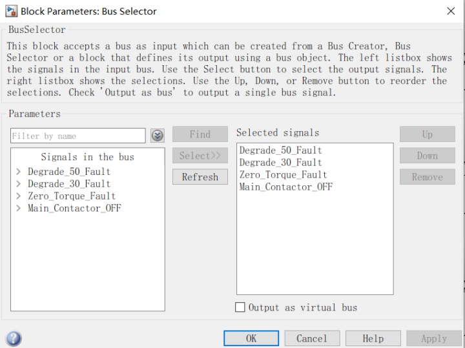Click the blue help question mark icon
The image size is (465, 348).
tap(13, 338)
